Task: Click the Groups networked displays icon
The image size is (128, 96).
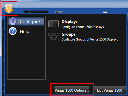Action: point(53,36)
